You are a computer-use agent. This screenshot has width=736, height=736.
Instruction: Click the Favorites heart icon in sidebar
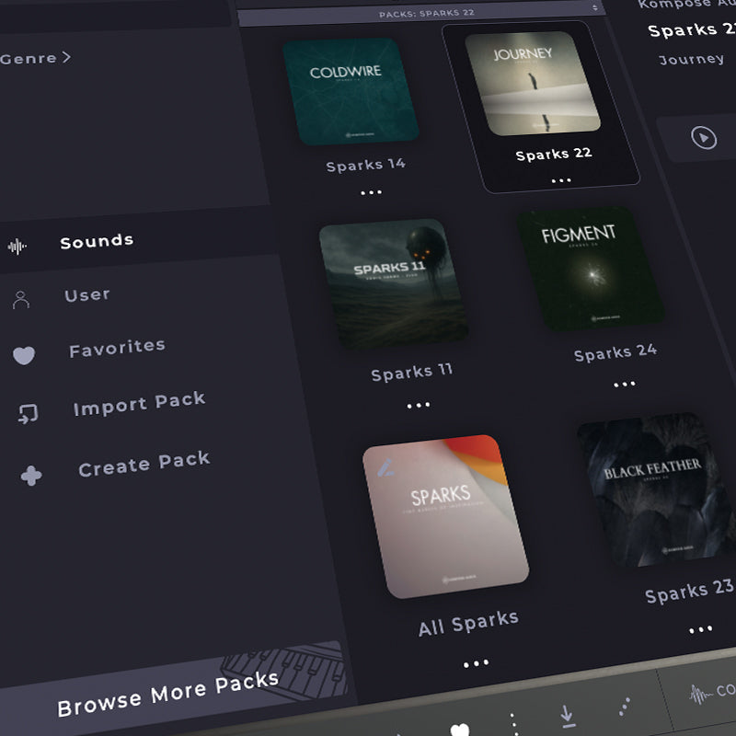pyautogui.click(x=24, y=355)
